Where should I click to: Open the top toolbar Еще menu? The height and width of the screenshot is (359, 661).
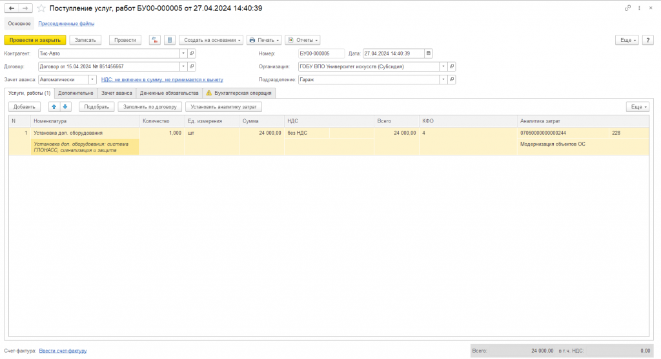[627, 40]
